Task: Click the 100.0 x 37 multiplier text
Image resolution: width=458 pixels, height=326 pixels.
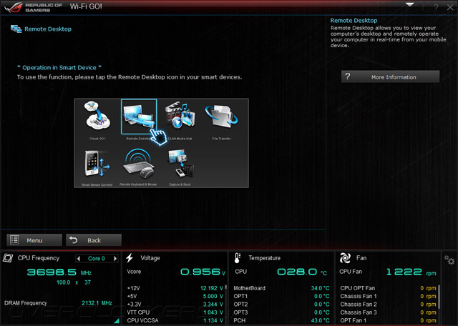Action: pyautogui.click(x=74, y=282)
